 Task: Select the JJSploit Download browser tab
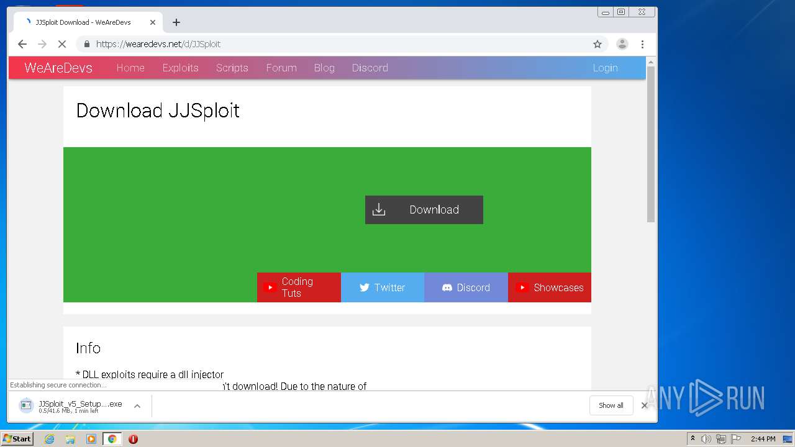pyautogui.click(x=87, y=22)
